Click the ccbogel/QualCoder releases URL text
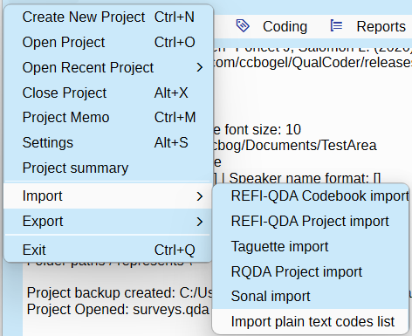The image size is (412, 336). (312, 62)
